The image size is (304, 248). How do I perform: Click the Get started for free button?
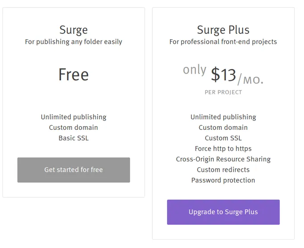click(74, 170)
